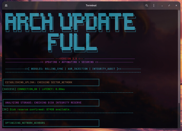Click the 'OPTIMIZING_NETWORK_MIRRORS' line
Screen dimensions: 182x131
(x=25, y=123)
